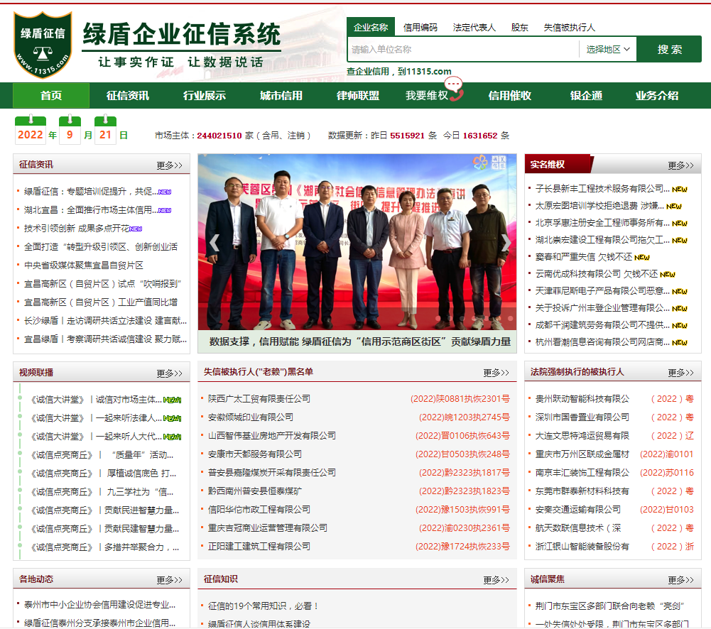The width and height of the screenshot is (711, 629).
Task: Open video 《诚信大讲堂》丨诚信对市场主体
Action: [x=96, y=400]
